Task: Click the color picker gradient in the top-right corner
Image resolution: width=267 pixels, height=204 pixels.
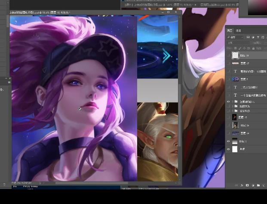Action: pyautogui.click(x=258, y=6)
